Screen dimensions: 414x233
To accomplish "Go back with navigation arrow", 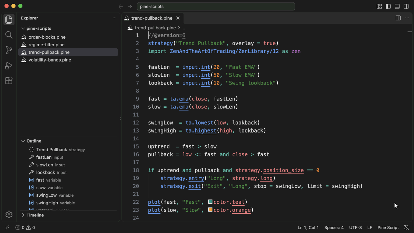I will (x=121, y=7).
